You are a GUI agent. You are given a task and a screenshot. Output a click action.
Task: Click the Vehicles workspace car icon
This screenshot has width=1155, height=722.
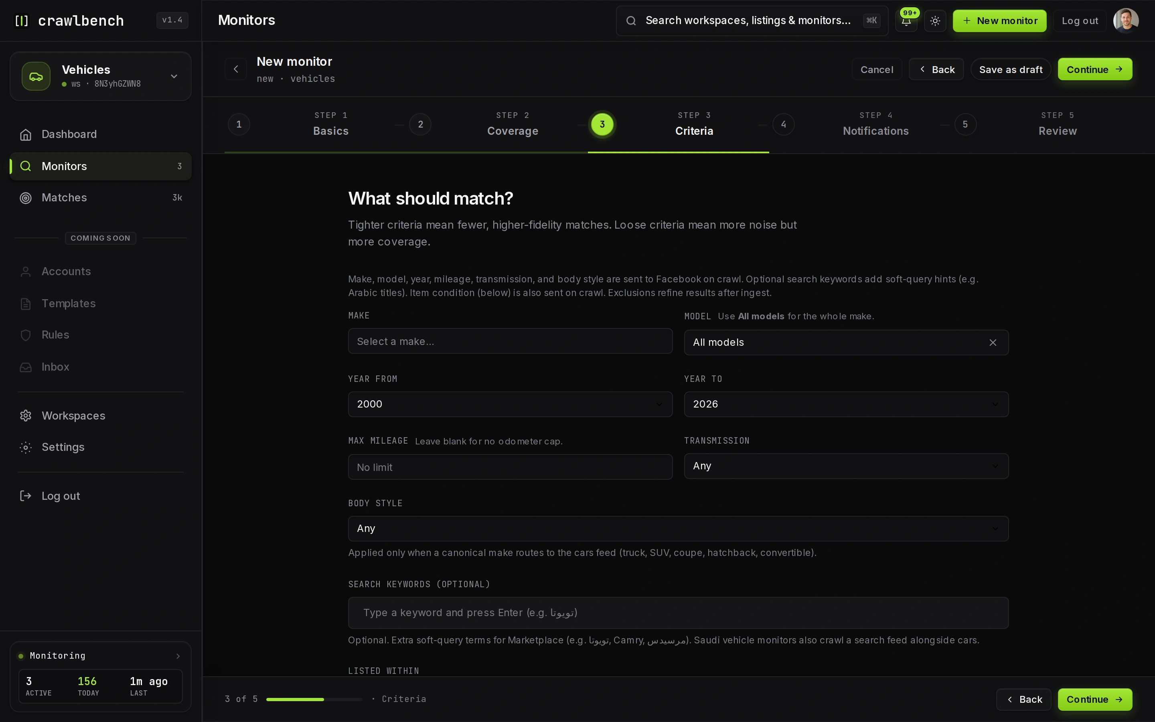tap(36, 76)
